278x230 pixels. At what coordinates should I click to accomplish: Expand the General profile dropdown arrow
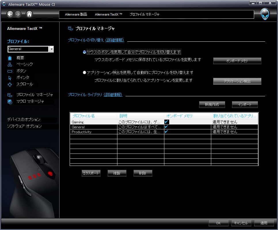(x=52, y=49)
